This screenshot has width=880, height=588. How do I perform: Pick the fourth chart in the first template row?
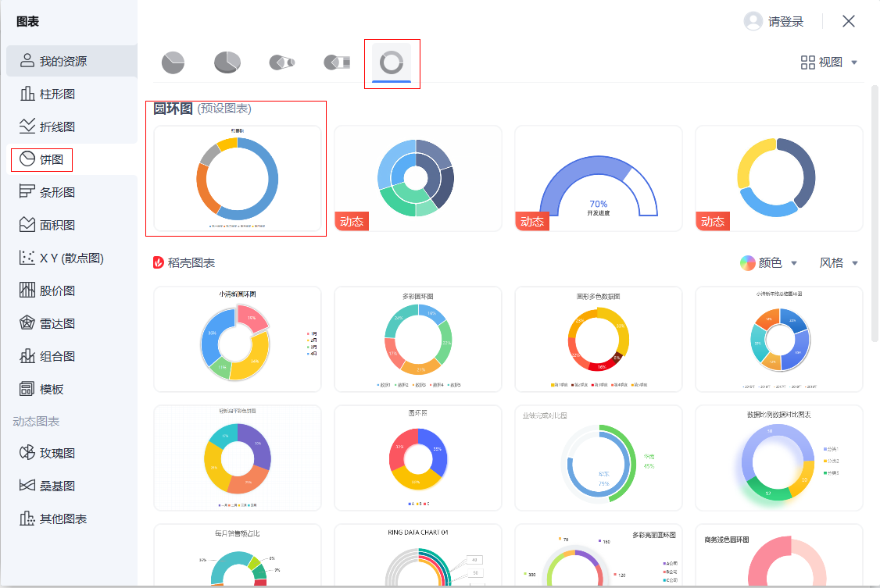(779, 339)
